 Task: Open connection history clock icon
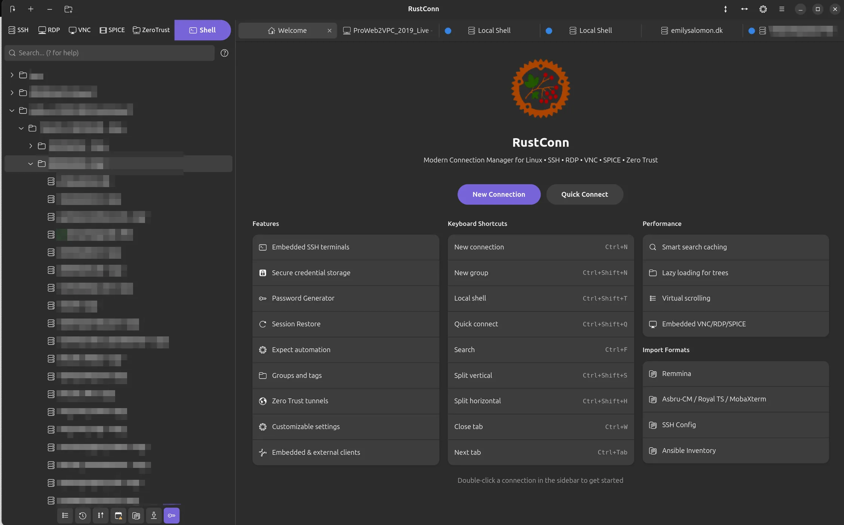83,516
